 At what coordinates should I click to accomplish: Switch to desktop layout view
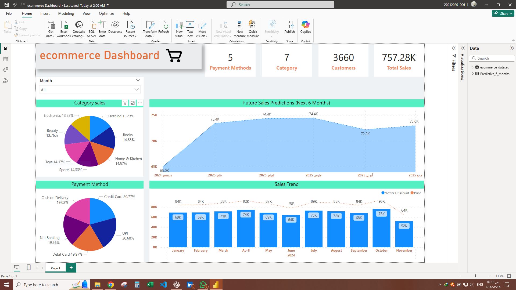pyautogui.click(x=17, y=267)
